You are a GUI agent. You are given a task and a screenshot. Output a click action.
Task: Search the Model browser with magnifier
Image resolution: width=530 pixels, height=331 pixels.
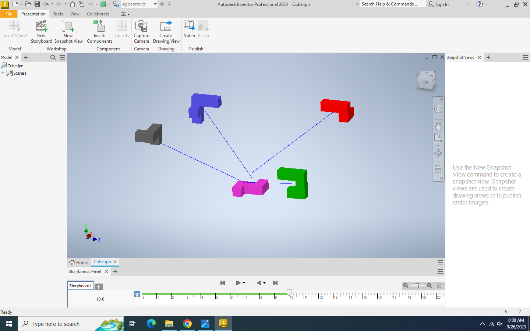[x=53, y=57]
